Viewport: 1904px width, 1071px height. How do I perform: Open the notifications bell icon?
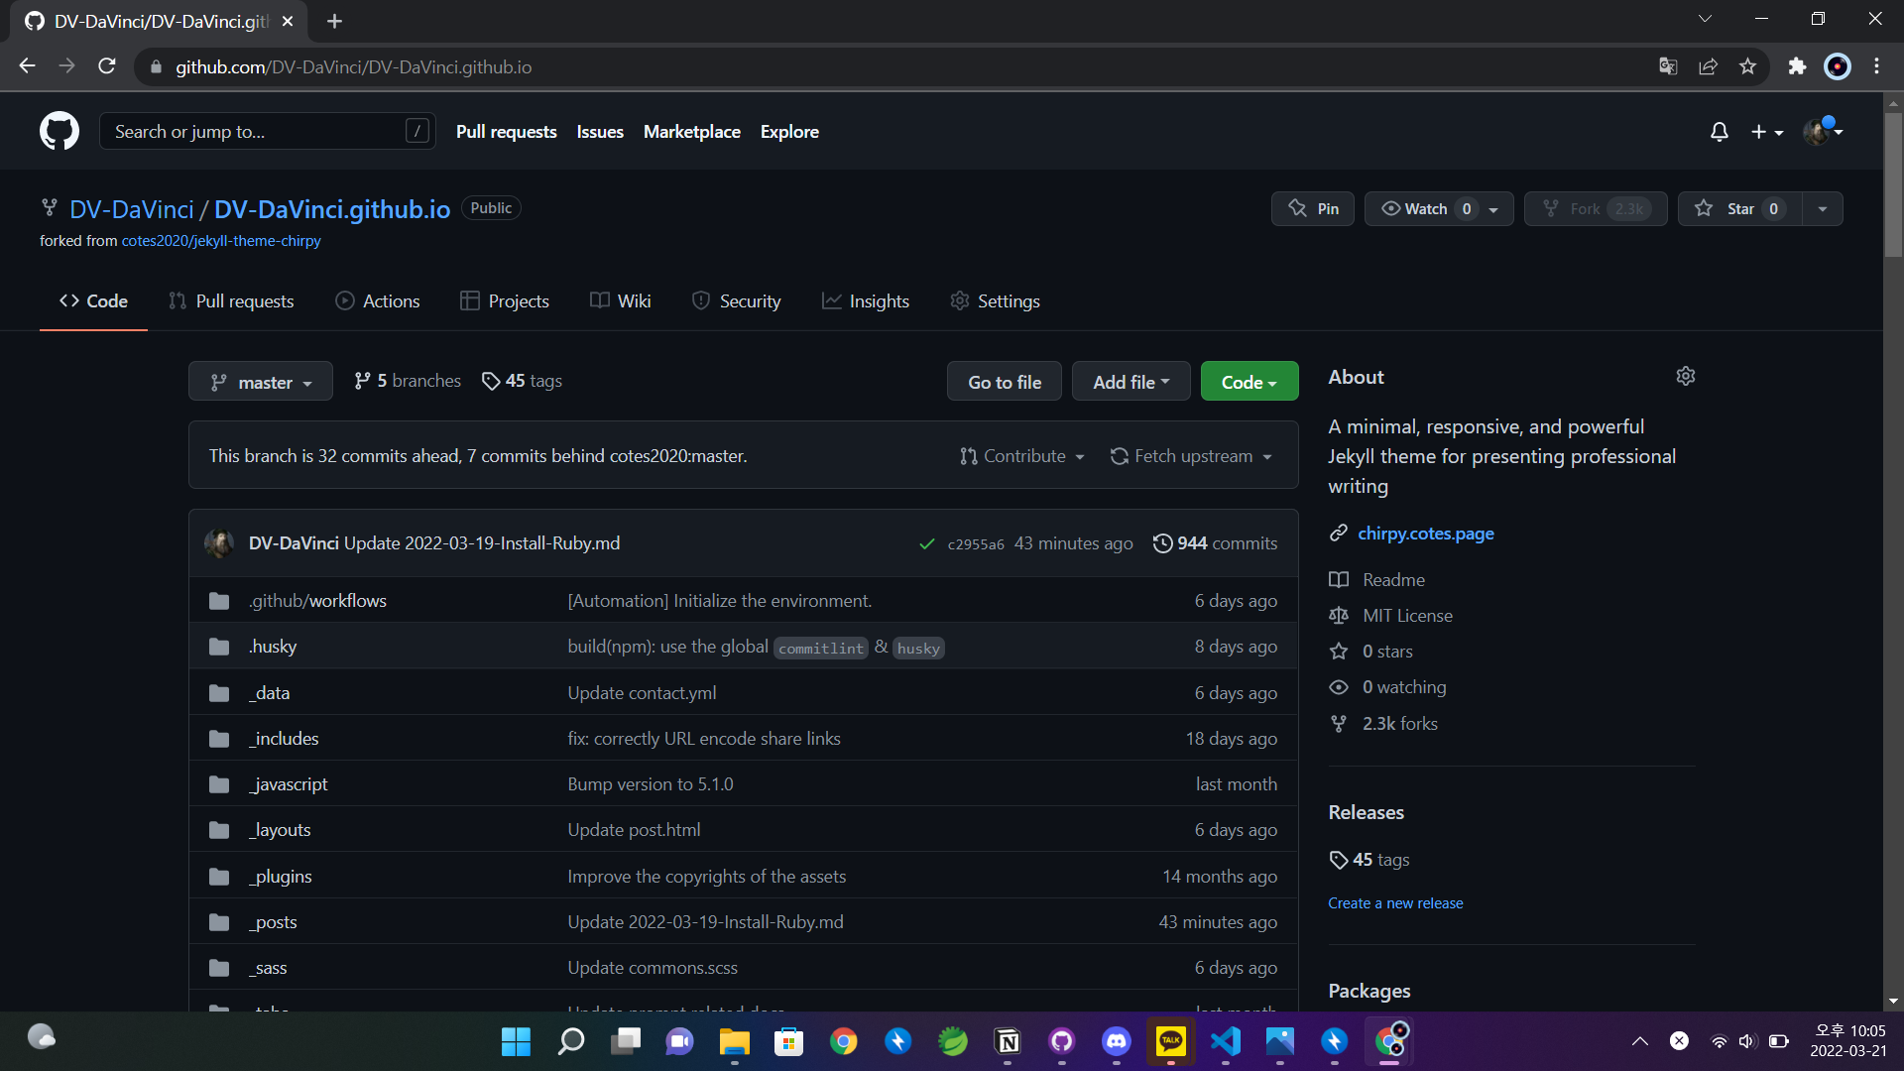1720,132
